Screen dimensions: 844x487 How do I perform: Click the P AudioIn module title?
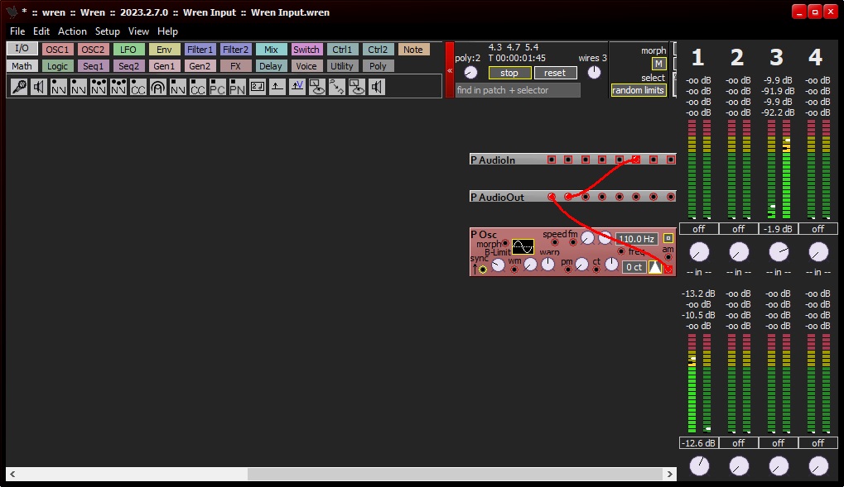[x=493, y=160]
